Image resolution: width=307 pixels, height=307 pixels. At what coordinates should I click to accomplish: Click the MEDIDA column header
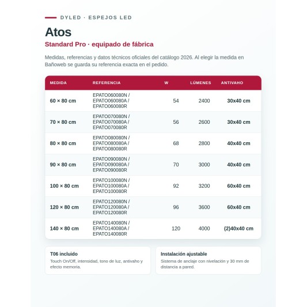point(58,83)
